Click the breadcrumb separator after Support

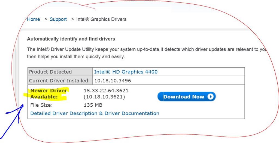(72, 19)
